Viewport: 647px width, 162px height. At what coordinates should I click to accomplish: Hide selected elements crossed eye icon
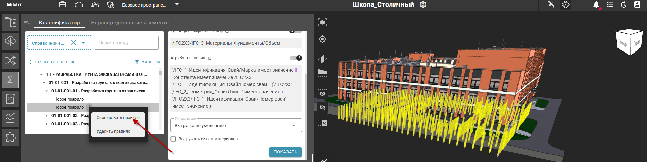[x=322, y=107]
